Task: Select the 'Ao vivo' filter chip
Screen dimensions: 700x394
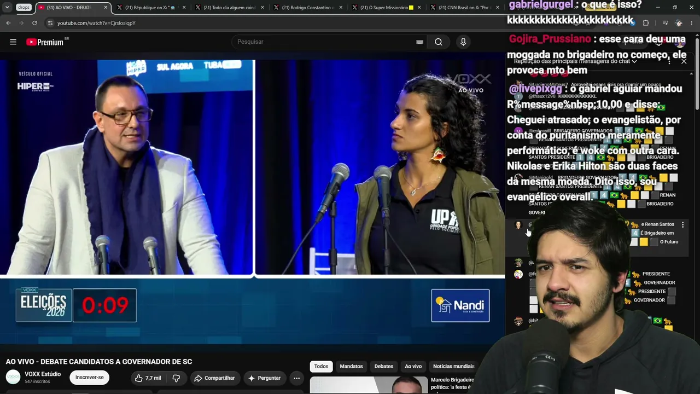Action: 413,367
